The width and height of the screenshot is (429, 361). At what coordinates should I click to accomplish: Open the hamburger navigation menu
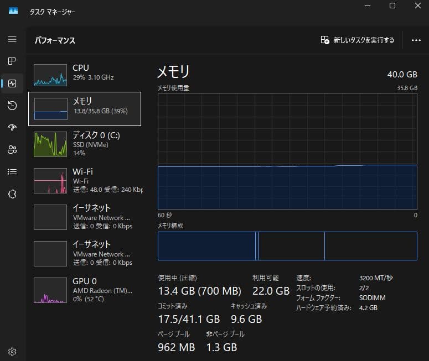pos(12,39)
